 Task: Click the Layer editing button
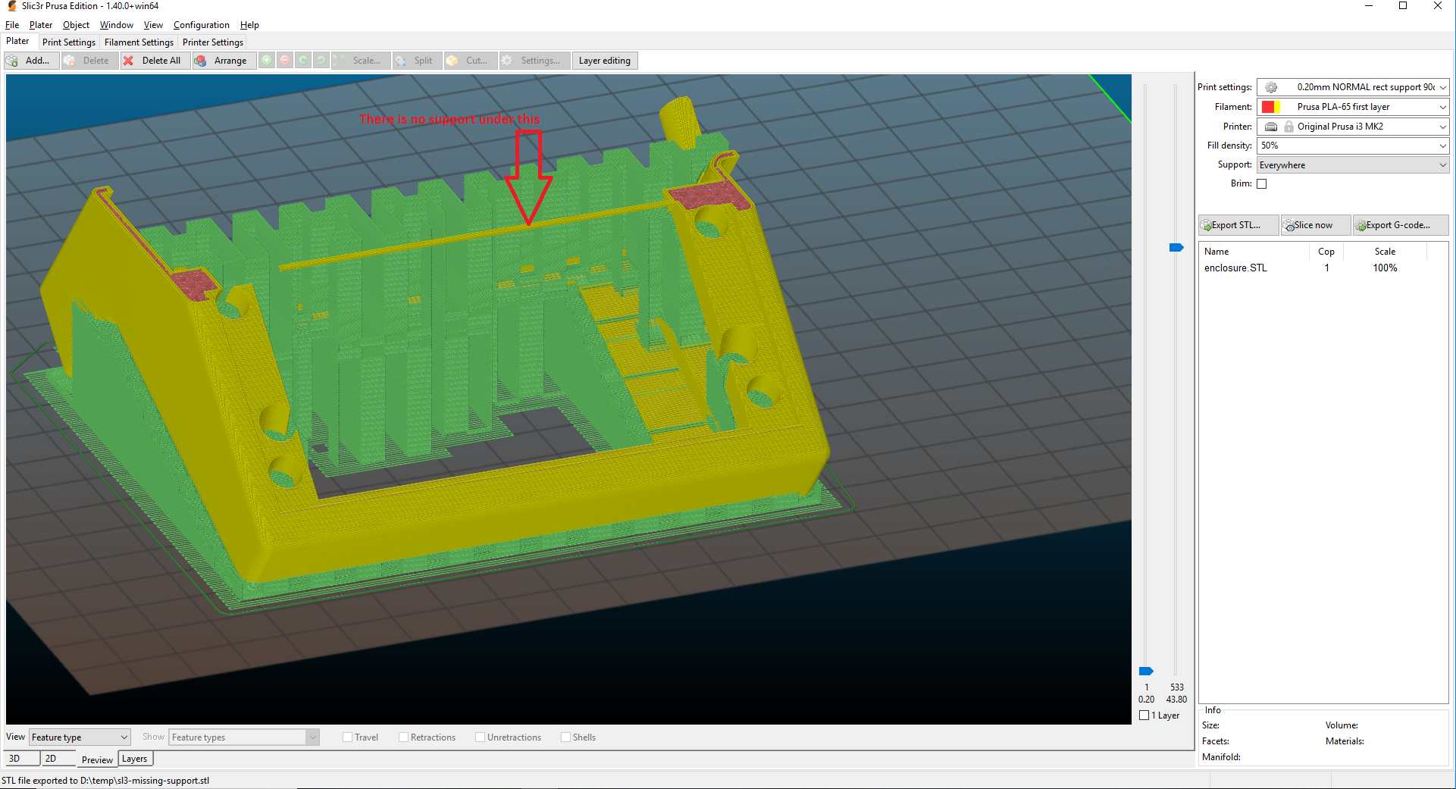604,61
